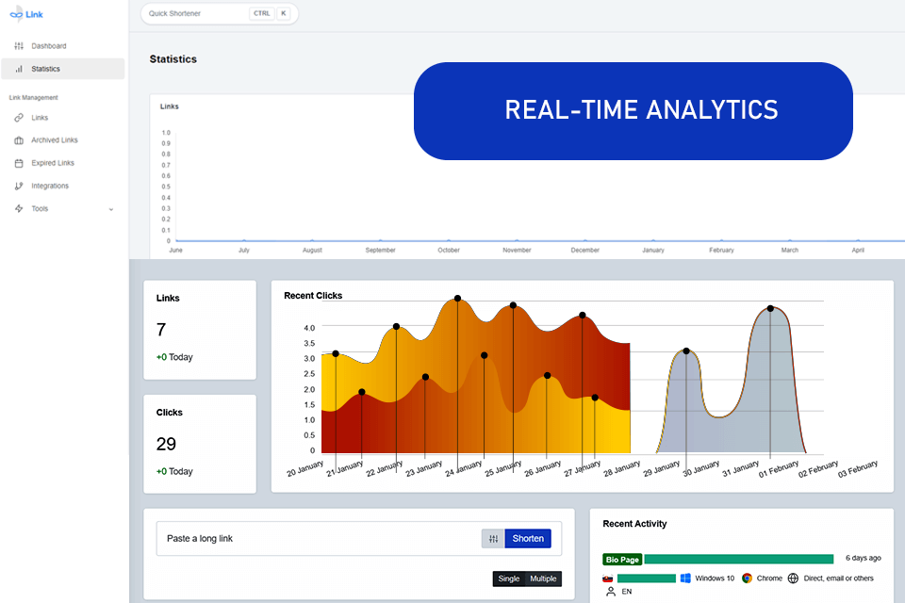Switch to Multiple links mode
Screen dimensions: 905x603
click(x=544, y=579)
